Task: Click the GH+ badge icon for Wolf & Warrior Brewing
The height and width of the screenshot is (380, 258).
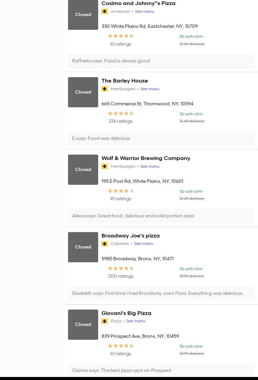Action: point(105,166)
